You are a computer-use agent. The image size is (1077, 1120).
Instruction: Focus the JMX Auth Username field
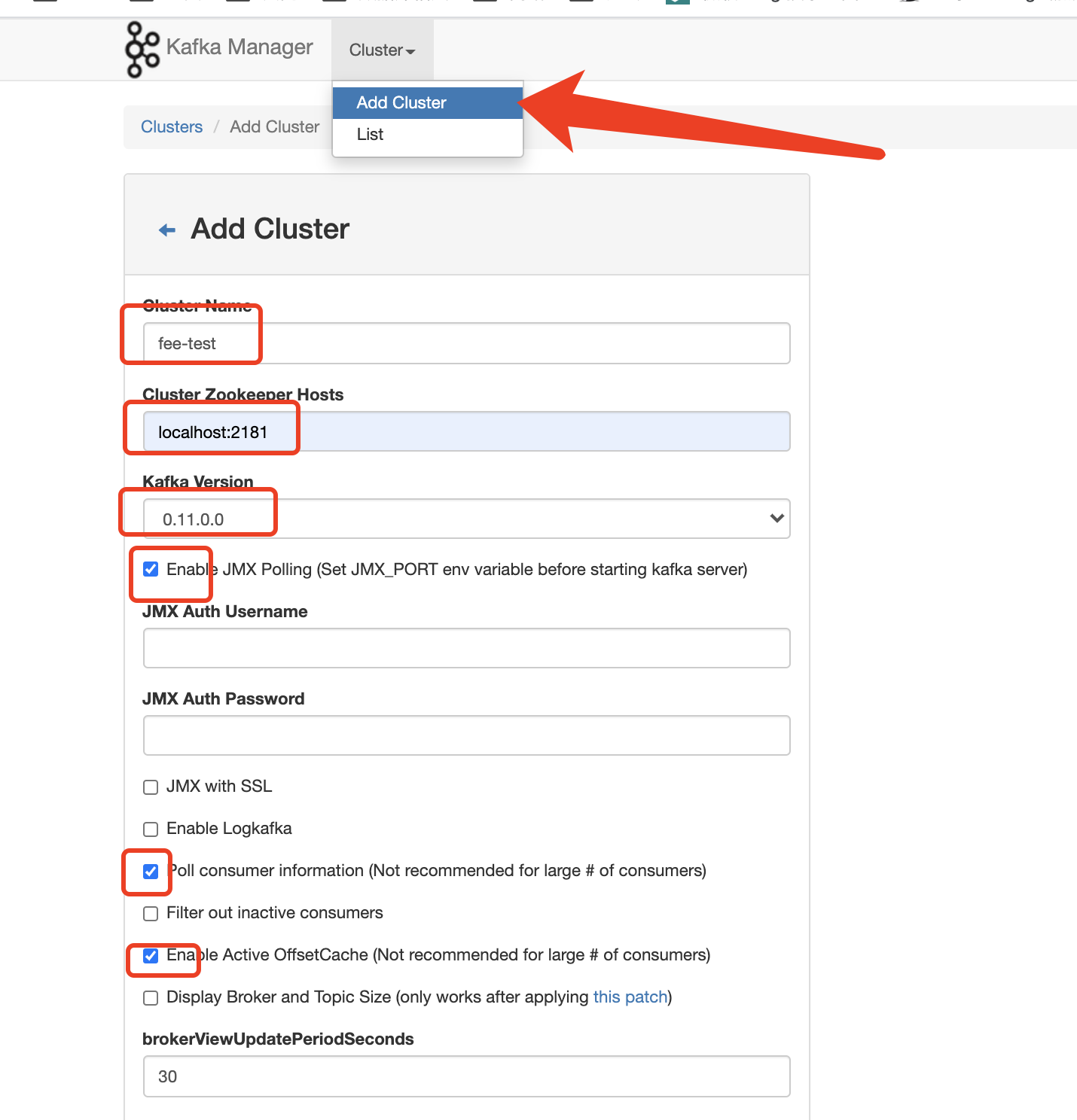pyautogui.click(x=466, y=648)
